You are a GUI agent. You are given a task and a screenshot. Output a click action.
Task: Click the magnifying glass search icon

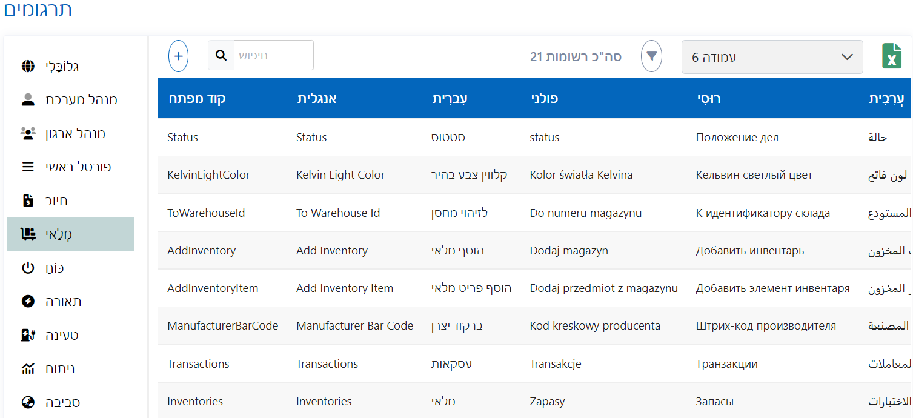tap(221, 56)
